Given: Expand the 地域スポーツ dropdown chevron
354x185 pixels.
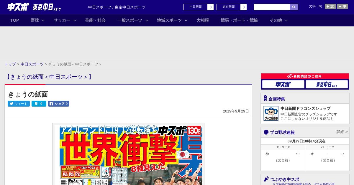Looking at the screenshot, I should click(186, 20).
